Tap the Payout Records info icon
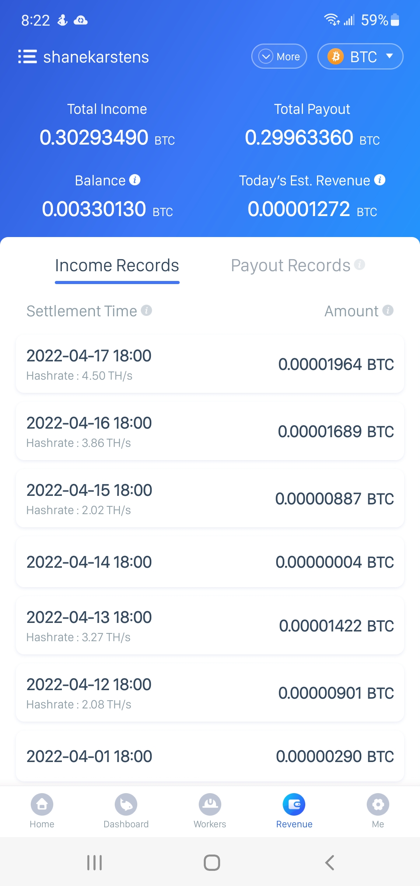The width and height of the screenshot is (420, 886). coord(360,265)
